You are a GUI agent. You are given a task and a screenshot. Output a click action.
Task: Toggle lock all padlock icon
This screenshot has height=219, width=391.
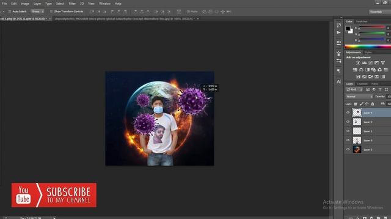373,104
